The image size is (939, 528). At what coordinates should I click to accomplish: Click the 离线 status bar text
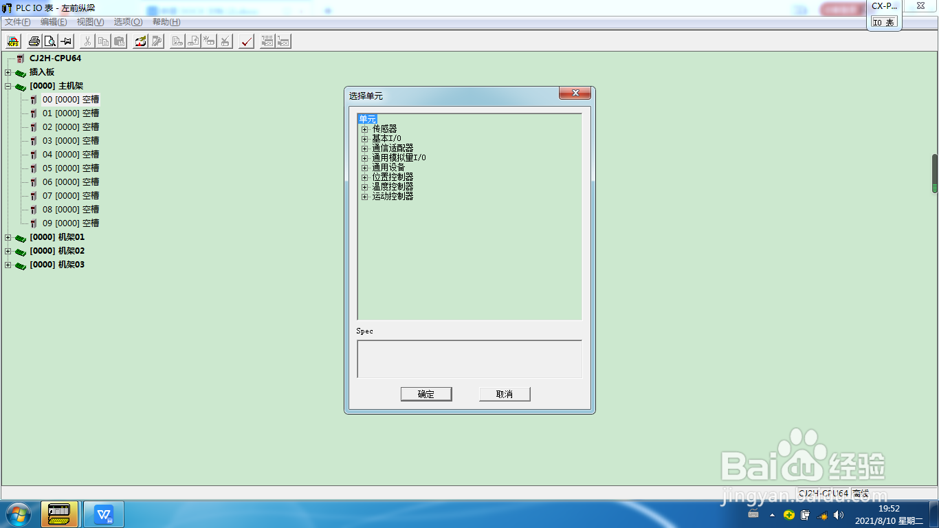(860, 494)
